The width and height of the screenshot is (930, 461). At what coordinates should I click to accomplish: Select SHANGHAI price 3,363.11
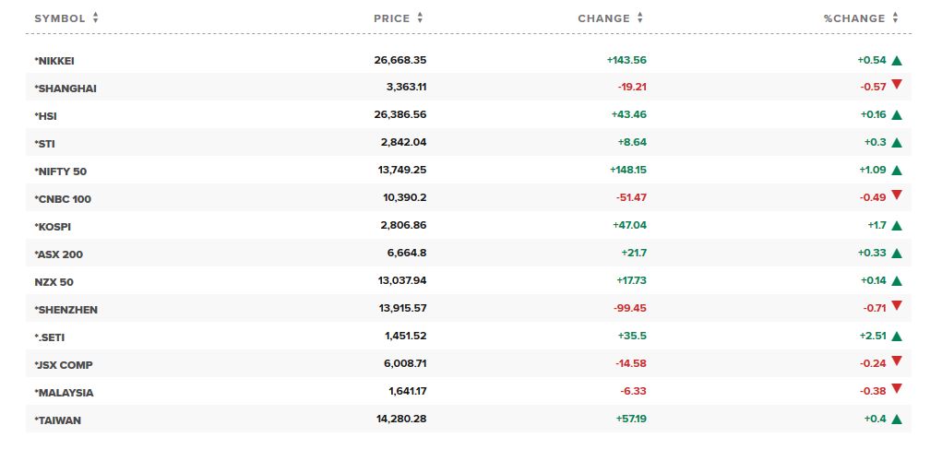[406, 87]
